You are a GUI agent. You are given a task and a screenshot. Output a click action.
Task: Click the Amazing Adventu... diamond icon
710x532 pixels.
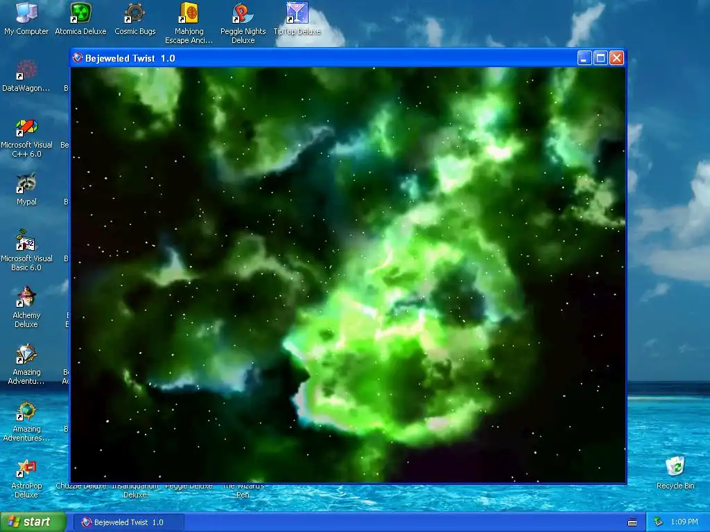tap(26, 354)
